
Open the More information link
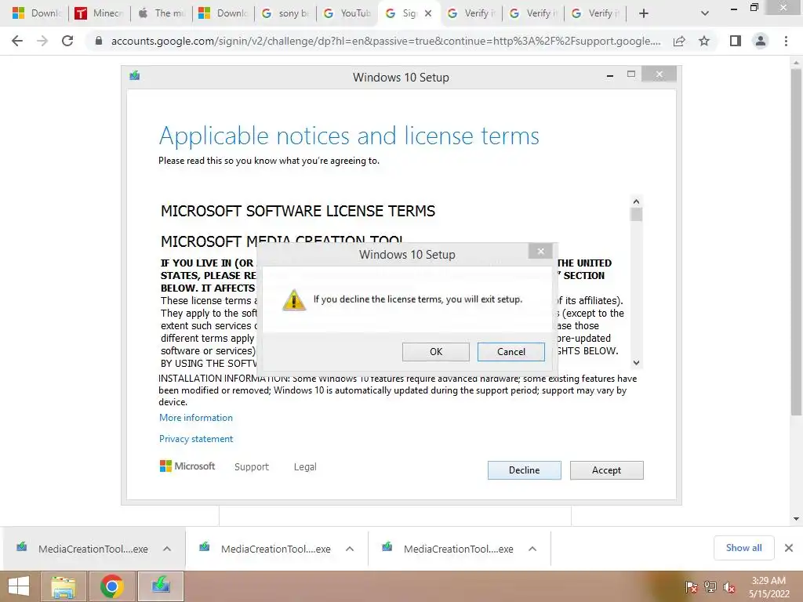(x=196, y=418)
